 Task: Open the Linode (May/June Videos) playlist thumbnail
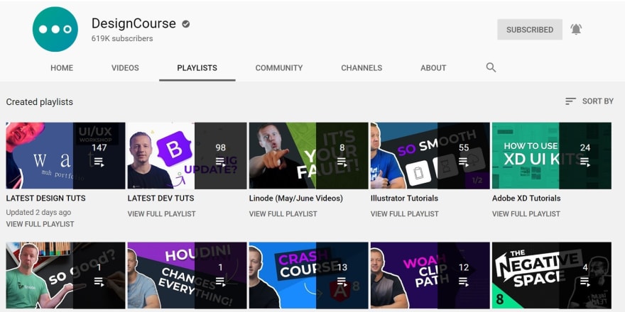(308, 155)
